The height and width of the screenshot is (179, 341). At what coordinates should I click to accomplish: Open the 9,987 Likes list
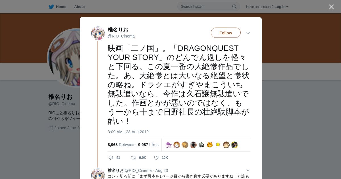pyautogui.click(x=148, y=145)
